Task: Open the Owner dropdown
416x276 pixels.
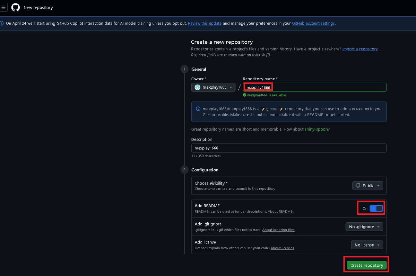Action: [213, 87]
